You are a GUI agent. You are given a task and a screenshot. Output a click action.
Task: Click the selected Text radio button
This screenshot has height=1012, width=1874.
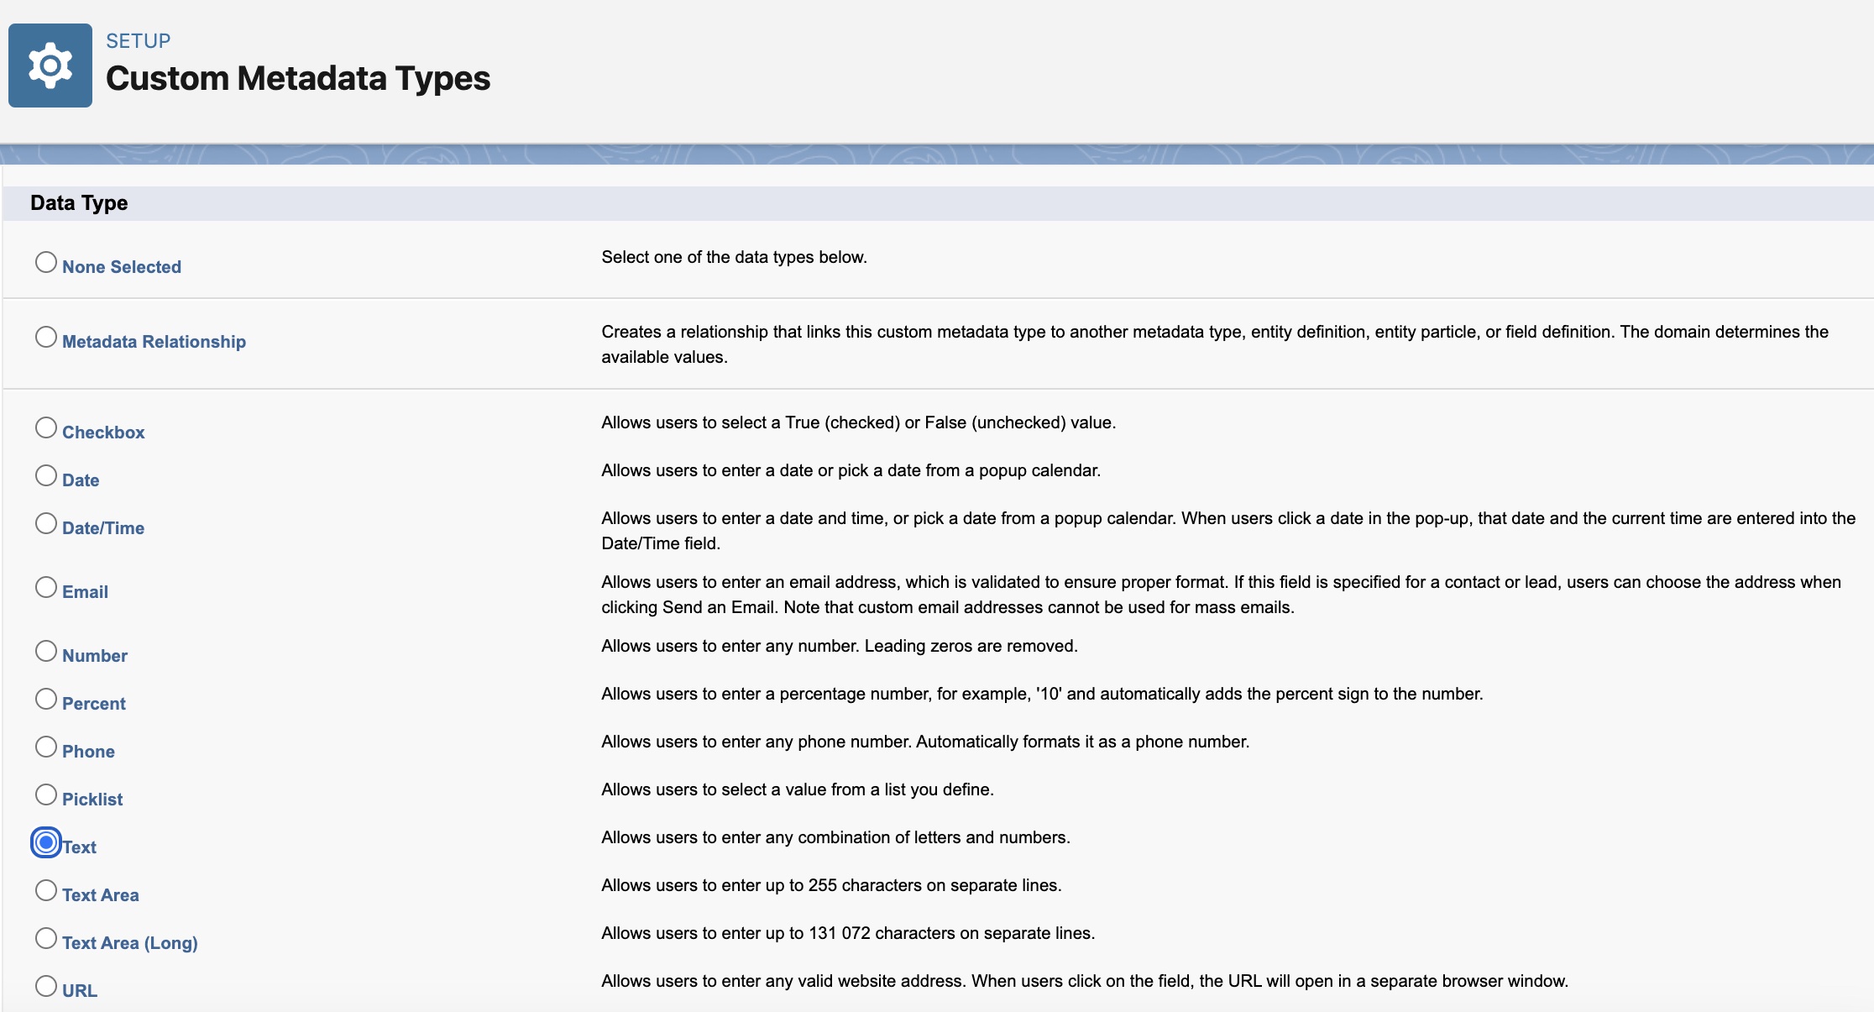(46, 842)
